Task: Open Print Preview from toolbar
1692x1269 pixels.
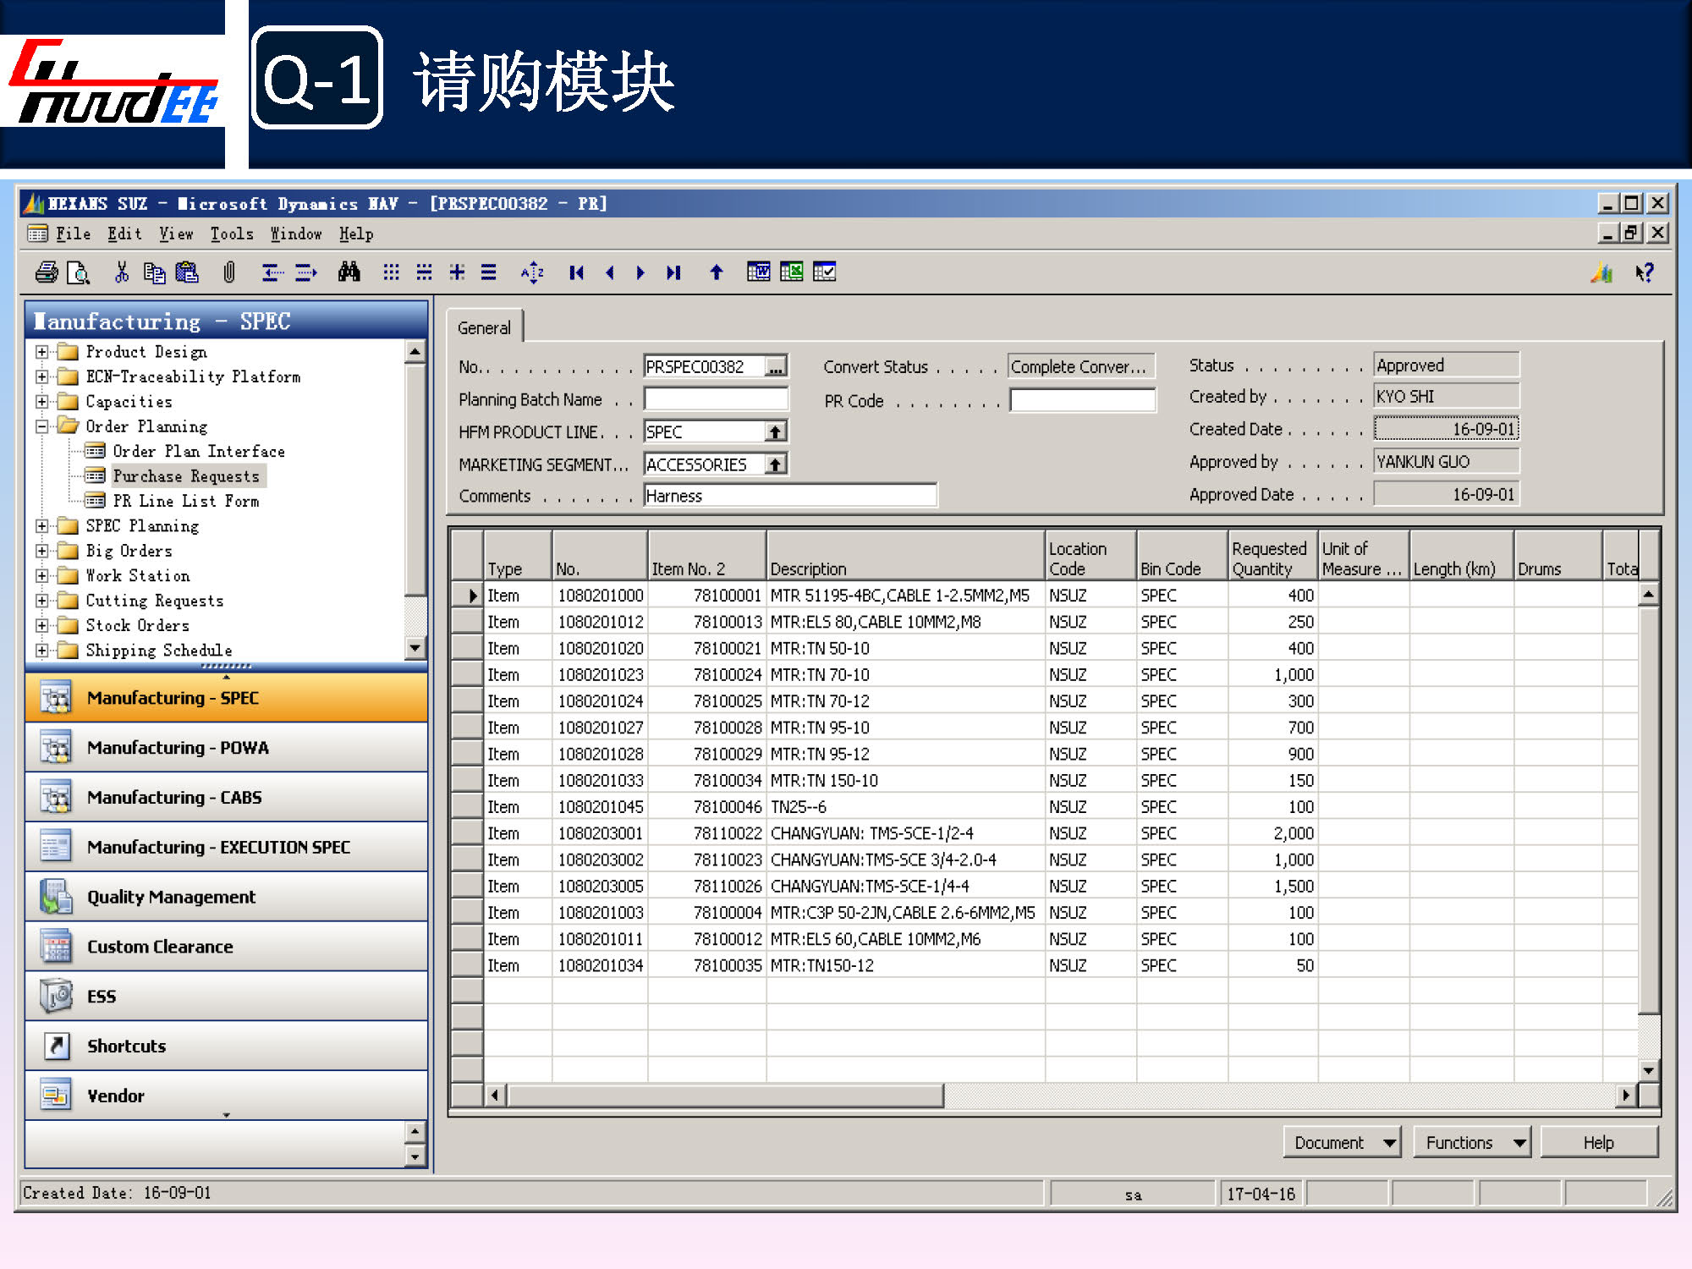Action: pos(79,272)
